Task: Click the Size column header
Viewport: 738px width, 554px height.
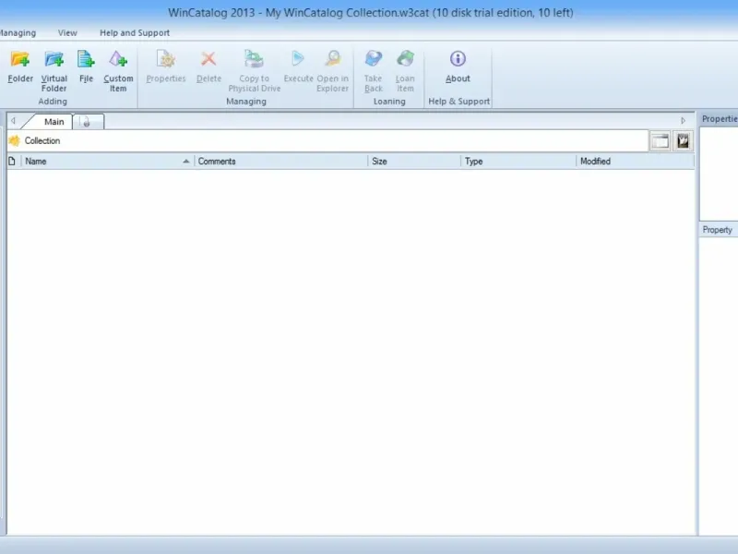Action: (414, 161)
